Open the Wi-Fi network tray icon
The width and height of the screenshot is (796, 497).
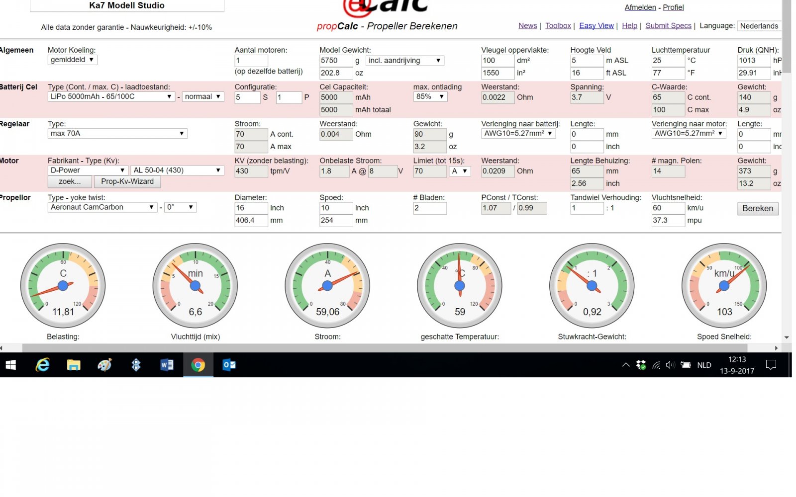click(x=656, y=365)
